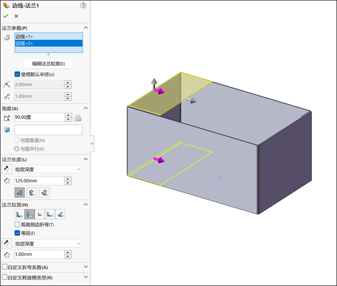Click the face selection box under angle

[x=48, y=130]
